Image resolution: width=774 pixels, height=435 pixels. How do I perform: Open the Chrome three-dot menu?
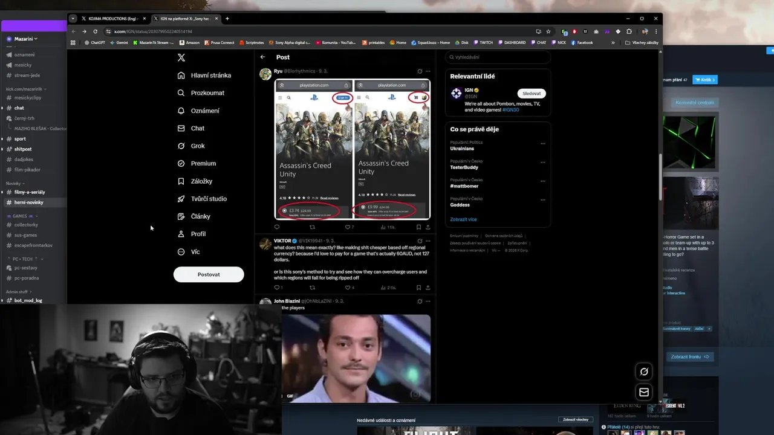(x=656, y=31)
